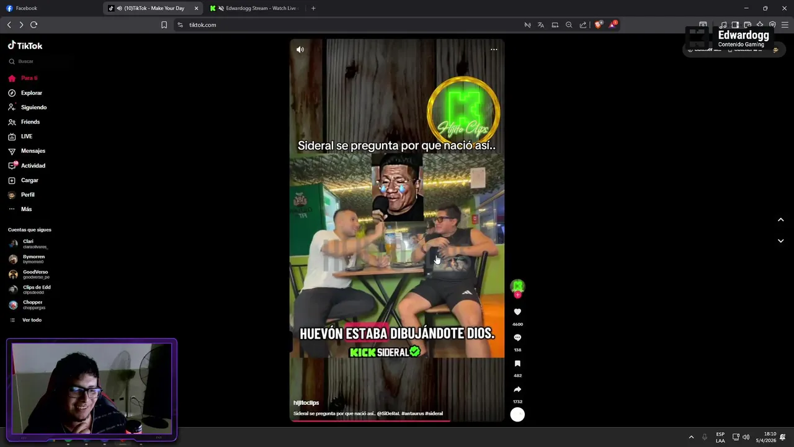Open Perfil page
This screenshot has width=794, height=447.
(x=21, y=195)
